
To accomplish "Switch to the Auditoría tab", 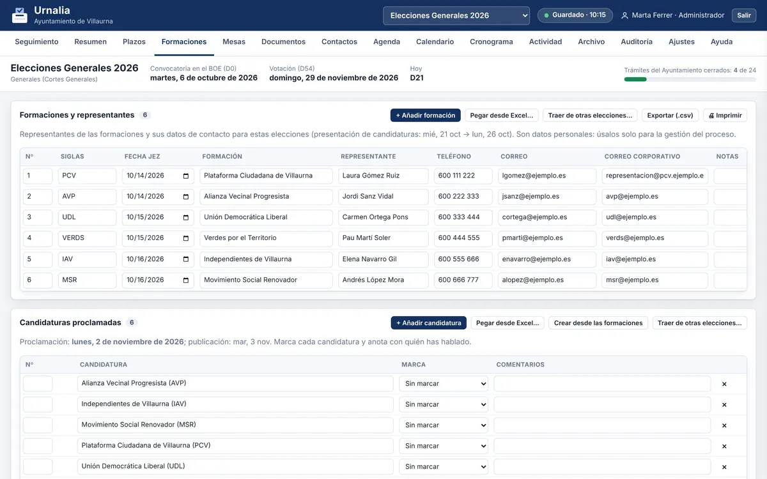I will (x=637, y=42).
